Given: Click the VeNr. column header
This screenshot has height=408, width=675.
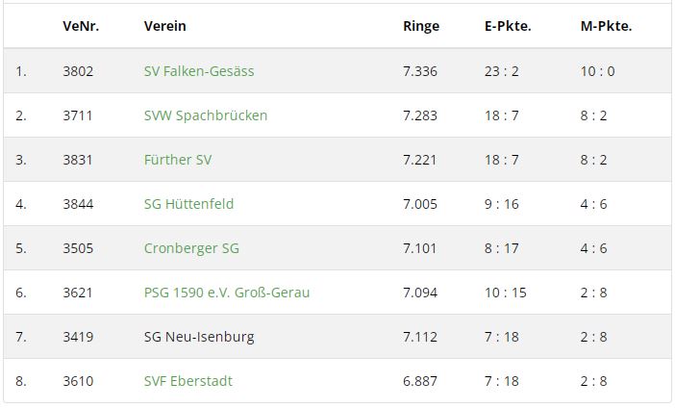Looking at the screenshot, I should pos(81,26).
